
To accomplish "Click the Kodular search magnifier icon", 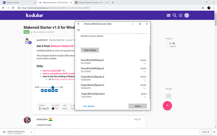I will click(x=175, y=15).
